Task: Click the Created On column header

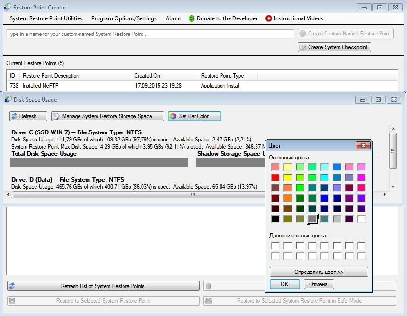Action: coord(165,76)
